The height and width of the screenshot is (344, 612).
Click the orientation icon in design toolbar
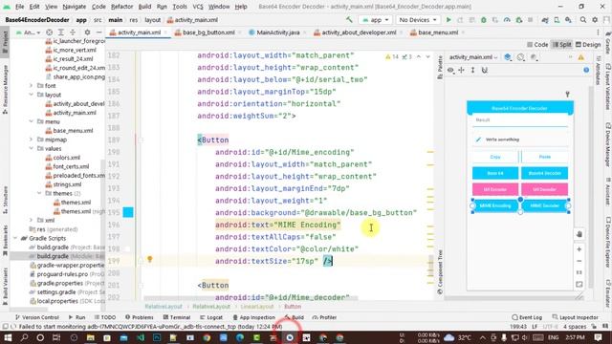520,57
